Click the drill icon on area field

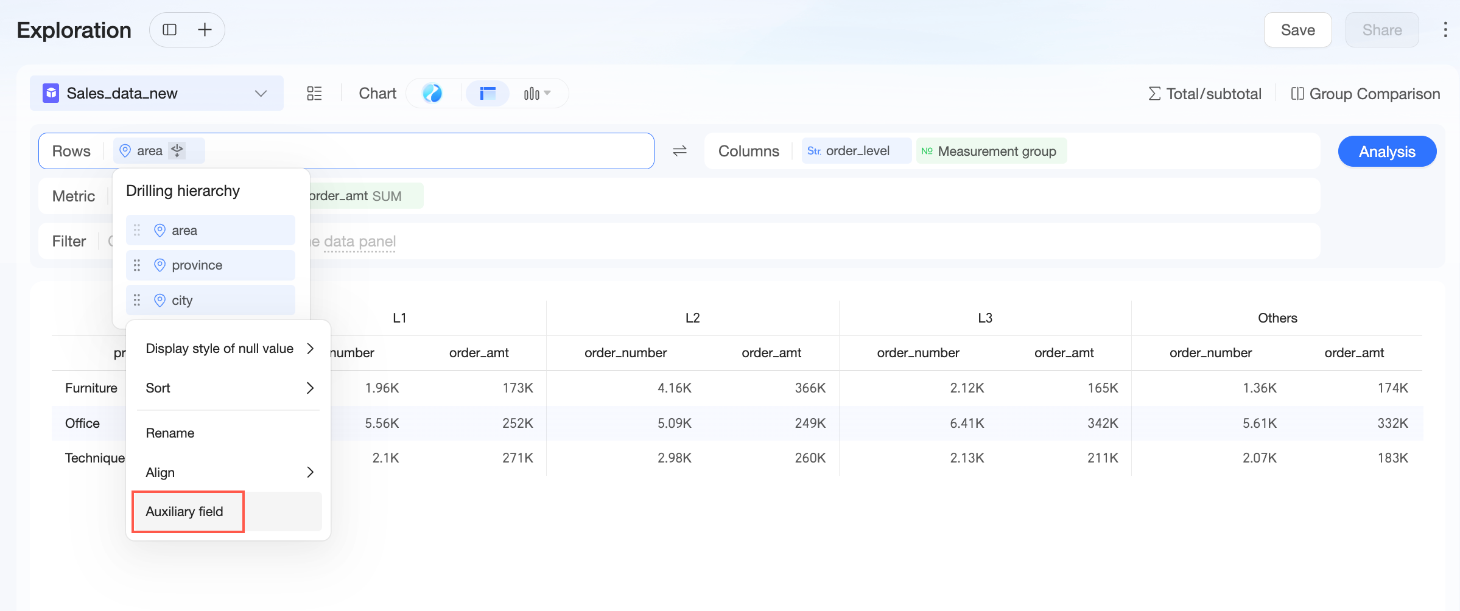(177, 150)
